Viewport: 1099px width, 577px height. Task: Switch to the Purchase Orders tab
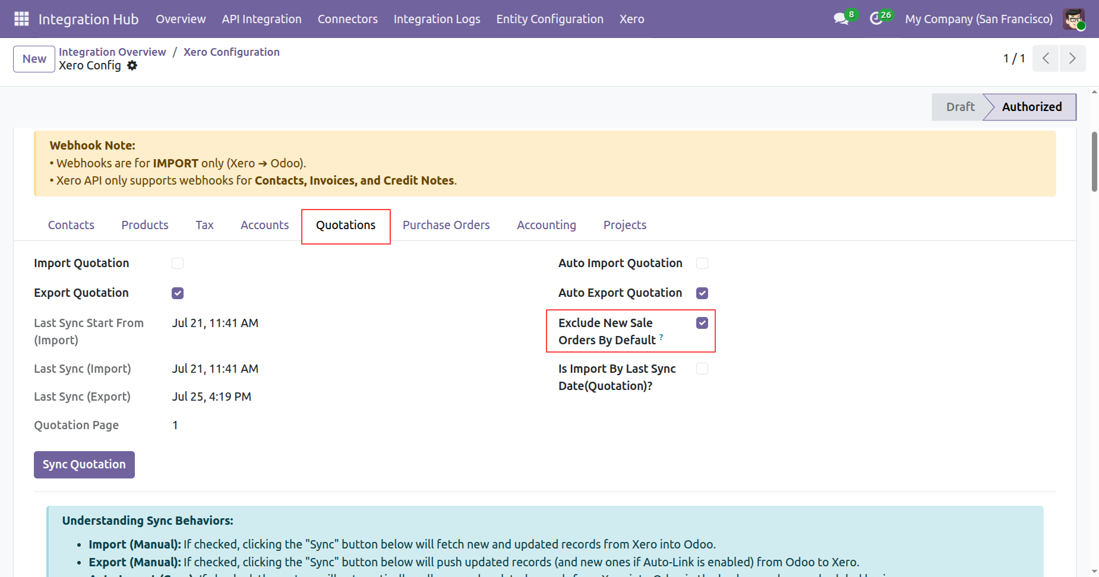(446, 225)
